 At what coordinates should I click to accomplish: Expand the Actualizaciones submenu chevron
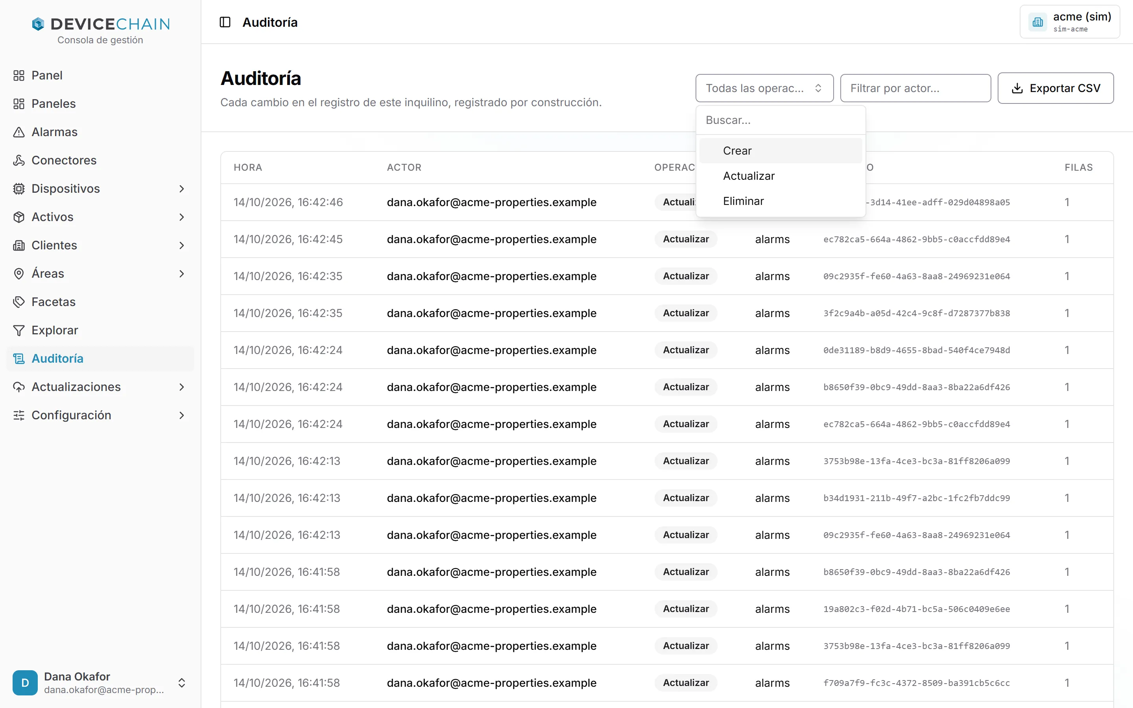point(182,387)
